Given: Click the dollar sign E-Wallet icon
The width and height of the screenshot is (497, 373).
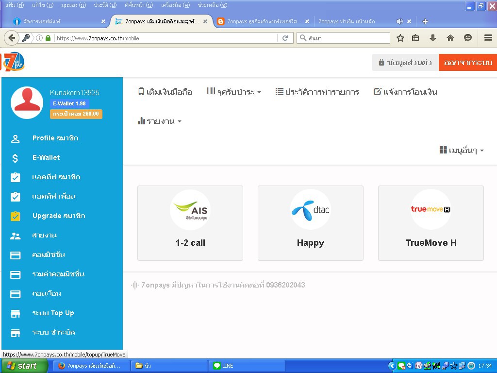Looking at the screenshot, I should click(x=15, y=158).
